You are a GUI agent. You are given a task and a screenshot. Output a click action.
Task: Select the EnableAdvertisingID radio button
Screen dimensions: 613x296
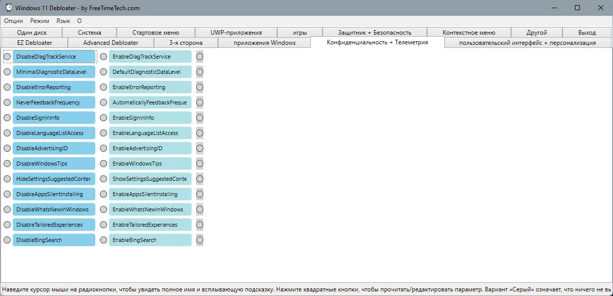(103, 148)
